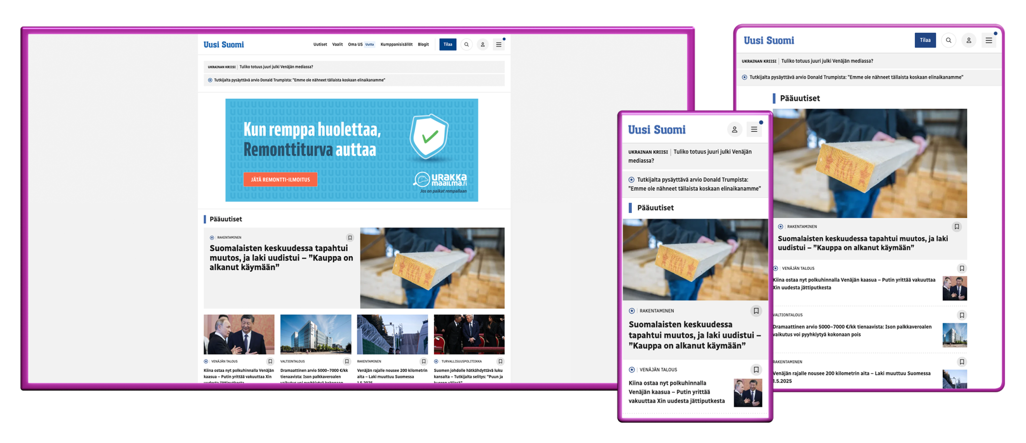Click the Uusi Suomi logo in mobile view
This screenshot has height=443, width=1026.
pyautogui.click(x=656, y=130)
